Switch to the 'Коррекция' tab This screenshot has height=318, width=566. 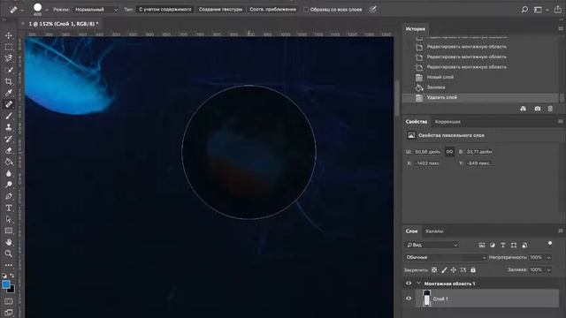pyautogui.click(x=447, y=122)
